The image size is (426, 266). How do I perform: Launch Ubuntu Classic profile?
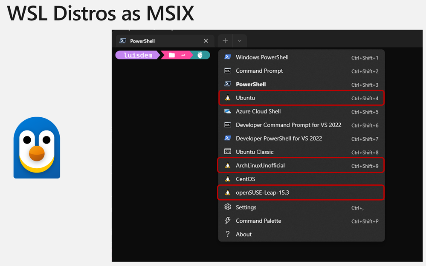click(301, 152)
